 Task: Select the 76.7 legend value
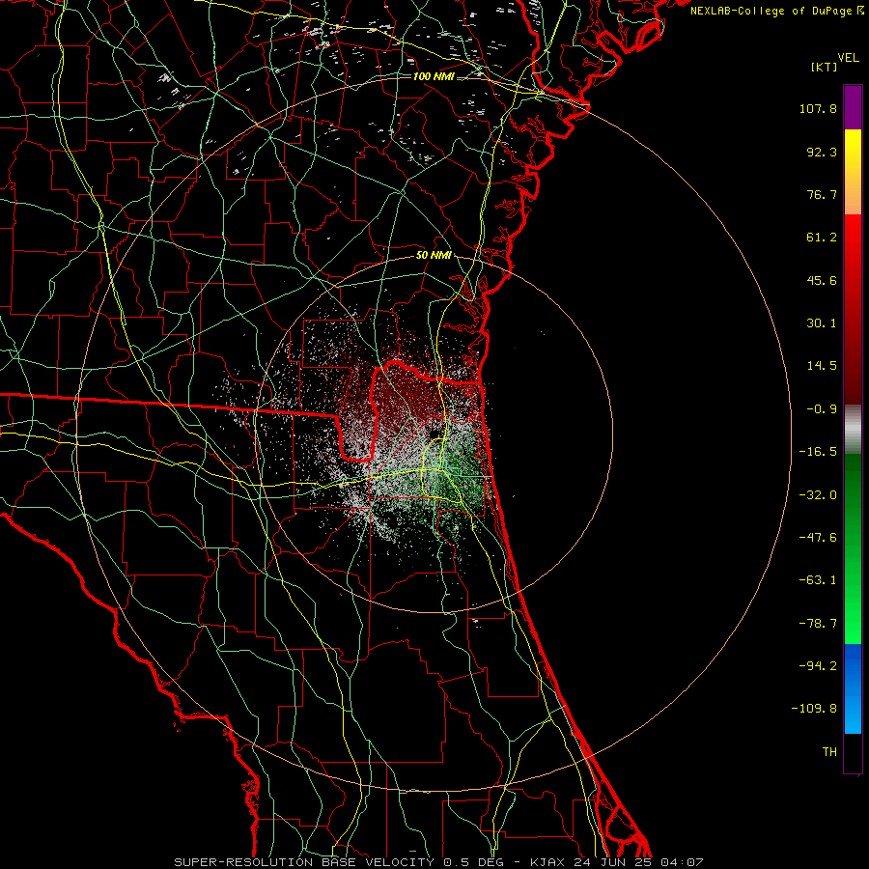pyautogui.click(x=822, y=194)
